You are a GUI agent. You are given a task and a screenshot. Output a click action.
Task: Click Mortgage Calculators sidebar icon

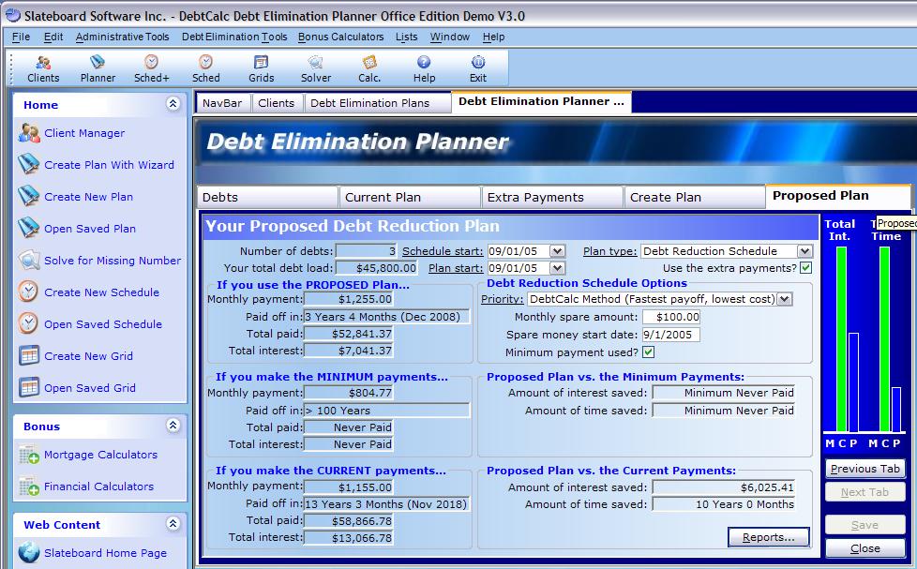[29, 455]
